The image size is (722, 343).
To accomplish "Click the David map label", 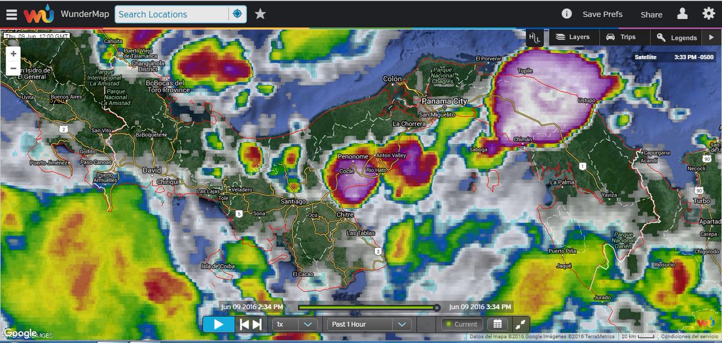I will coord(152,170).
